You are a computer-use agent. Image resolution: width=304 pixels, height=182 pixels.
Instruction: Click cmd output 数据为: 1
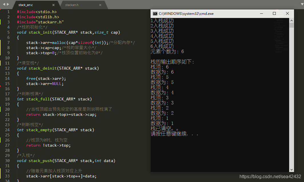point(162,124)
